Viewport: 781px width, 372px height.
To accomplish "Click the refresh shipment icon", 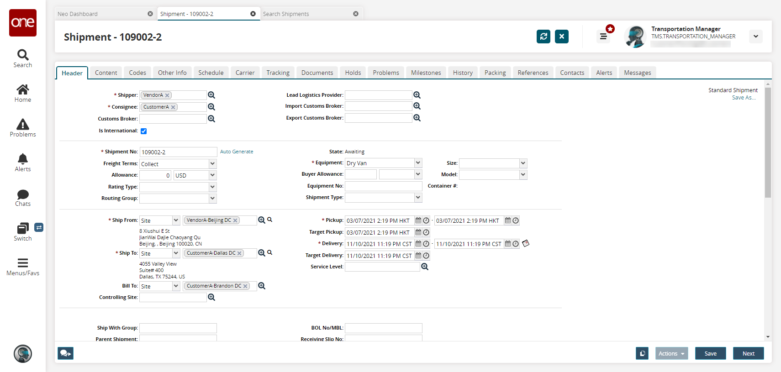I will (543, 37).
